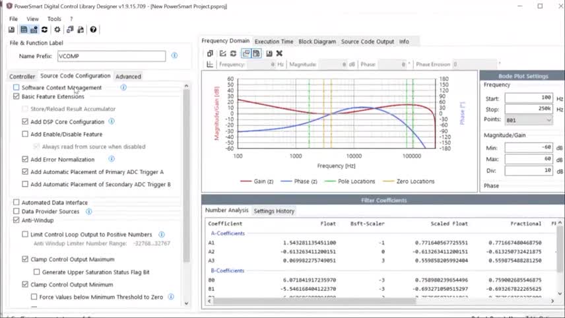The width and height of the screenshot is (565, 318).
Task: Click the help question mark toolbar icon
Action: tap(94, 30)
